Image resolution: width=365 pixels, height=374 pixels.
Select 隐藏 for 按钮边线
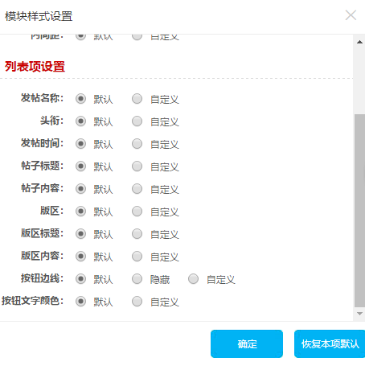pos(137,279)
